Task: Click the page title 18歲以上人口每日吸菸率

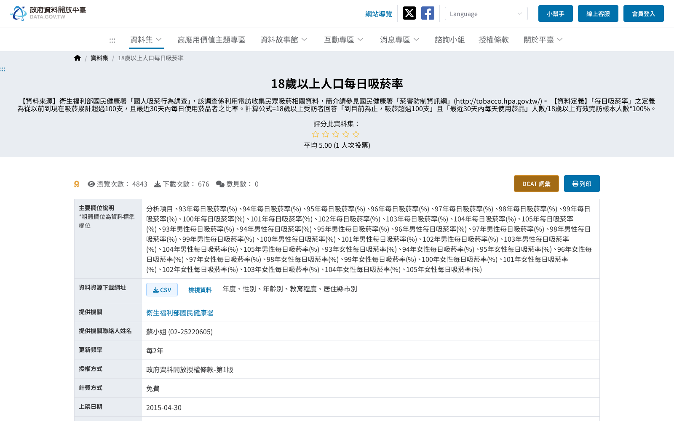Action: (337, 83)
